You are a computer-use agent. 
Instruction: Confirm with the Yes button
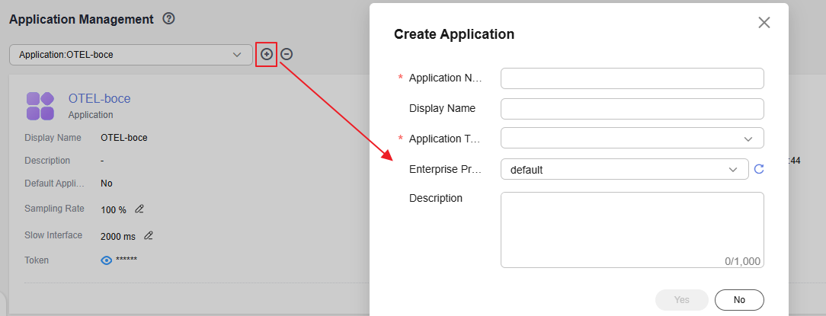point(682,300)
